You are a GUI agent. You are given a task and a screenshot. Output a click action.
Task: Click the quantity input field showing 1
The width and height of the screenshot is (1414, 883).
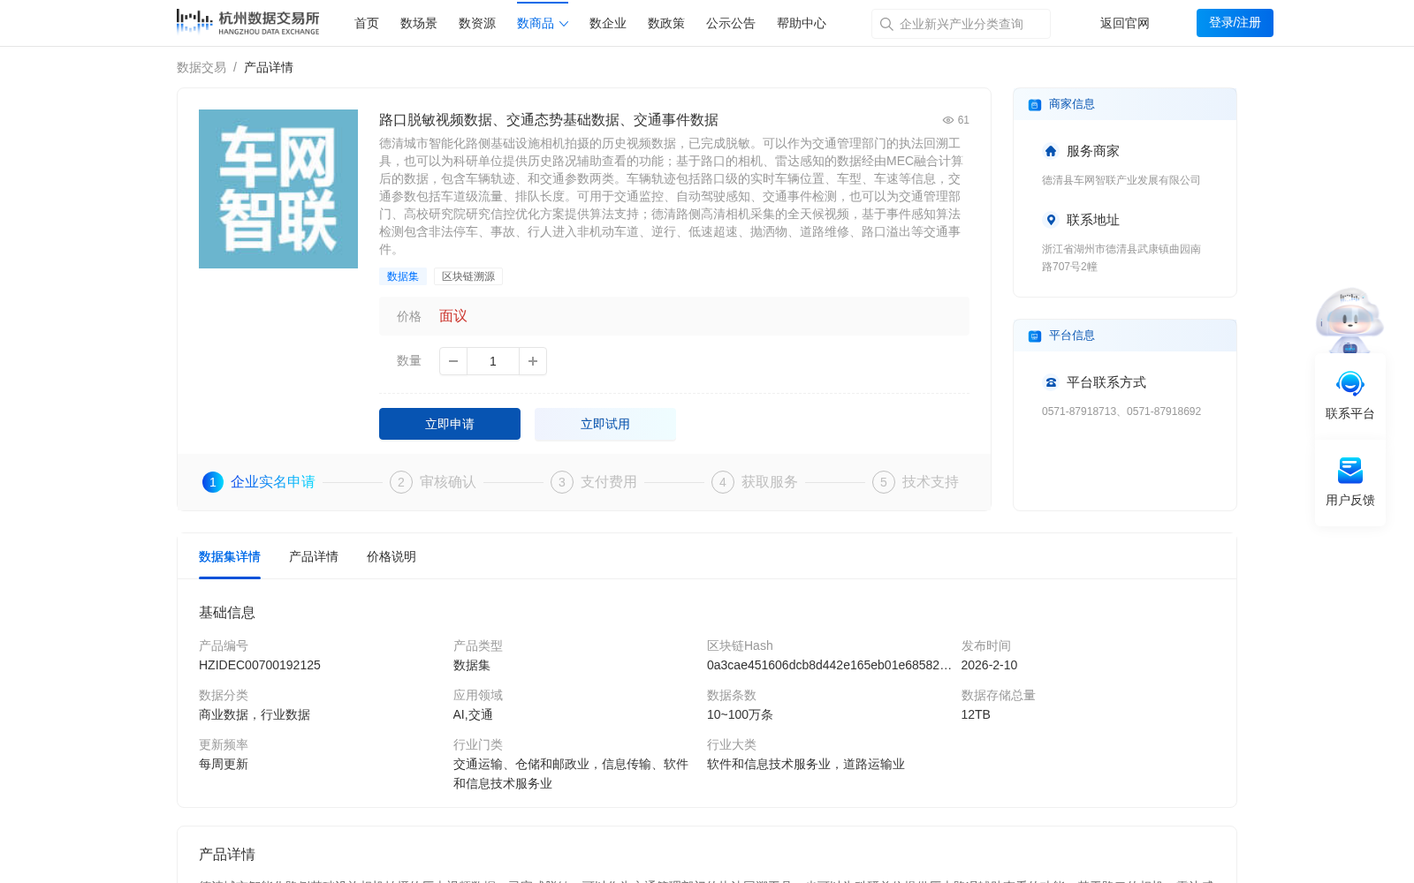tap(493, 361)
